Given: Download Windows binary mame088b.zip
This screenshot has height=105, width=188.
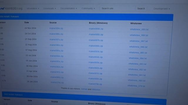Looking at the screenshot, I should click(96, 34).
